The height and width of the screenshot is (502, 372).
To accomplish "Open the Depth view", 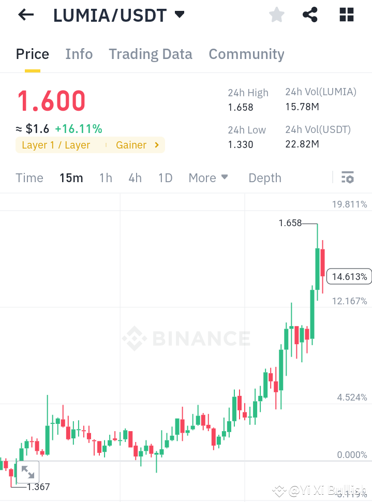I will [x=264, y=178].
